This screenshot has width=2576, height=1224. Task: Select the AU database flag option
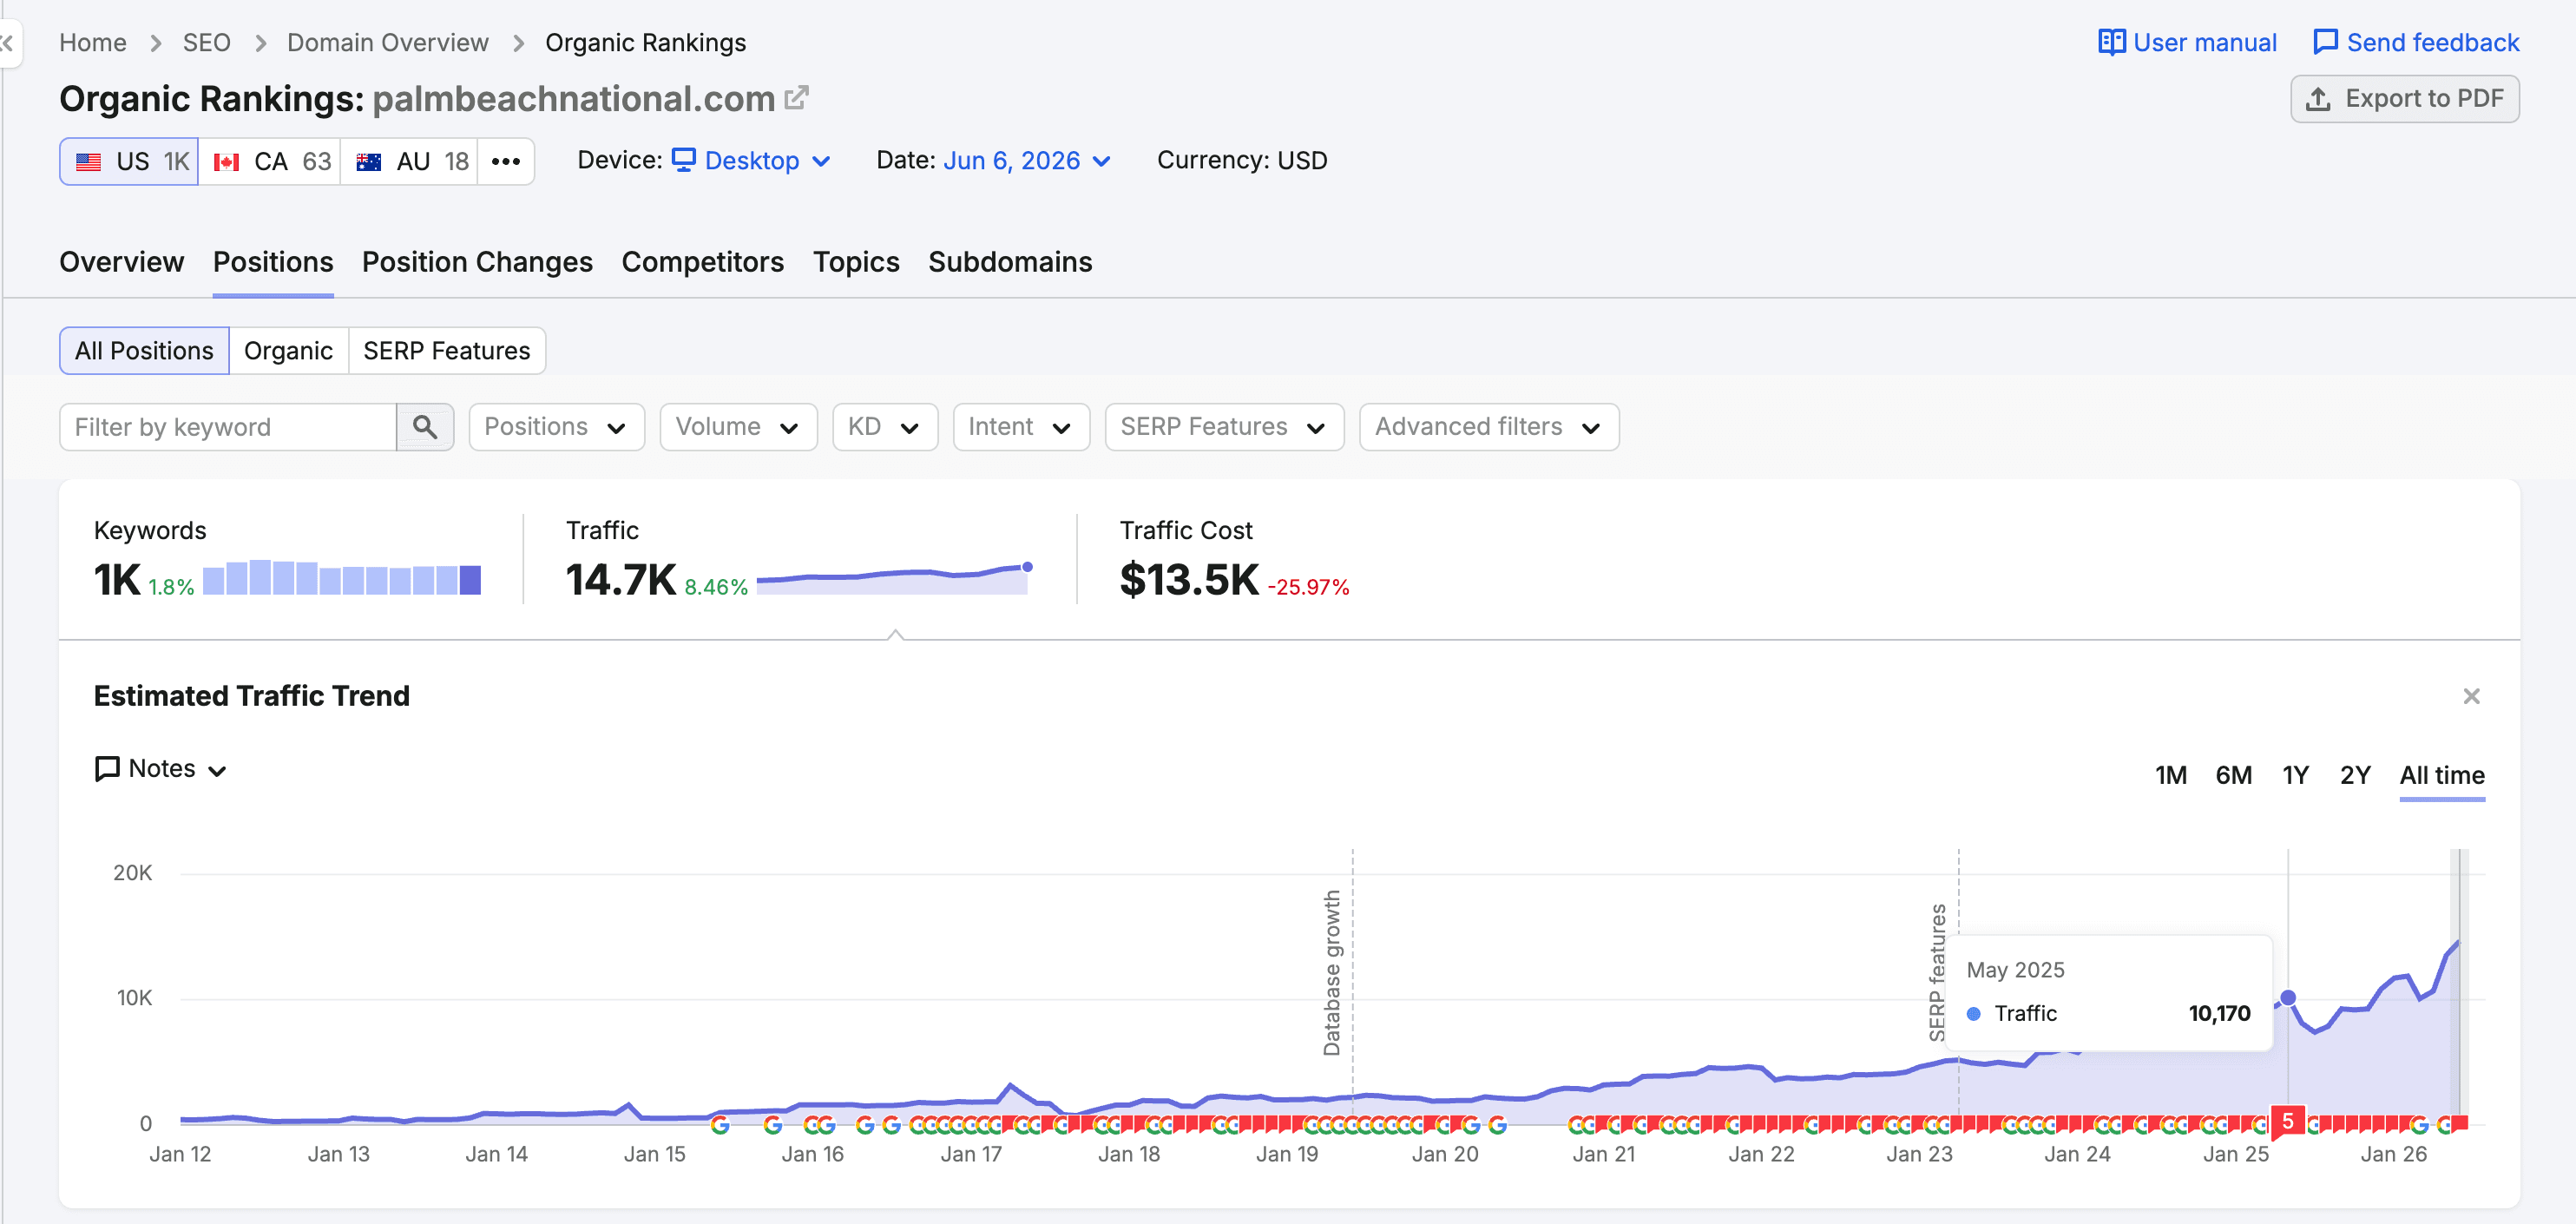coord(410,161)
